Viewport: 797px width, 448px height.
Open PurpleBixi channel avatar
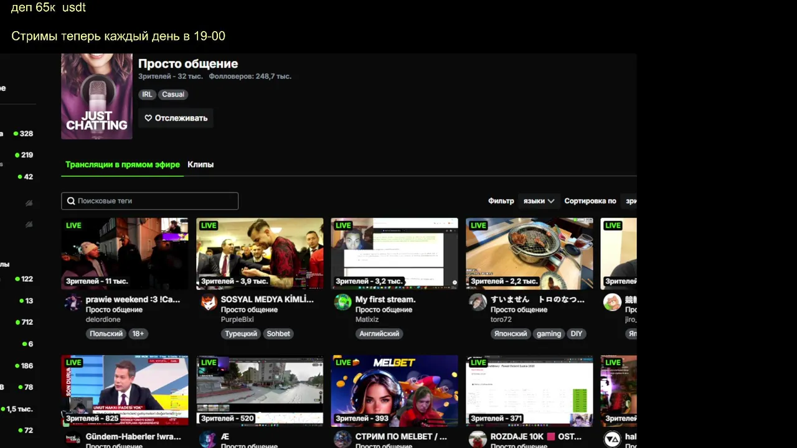[209, 302]
